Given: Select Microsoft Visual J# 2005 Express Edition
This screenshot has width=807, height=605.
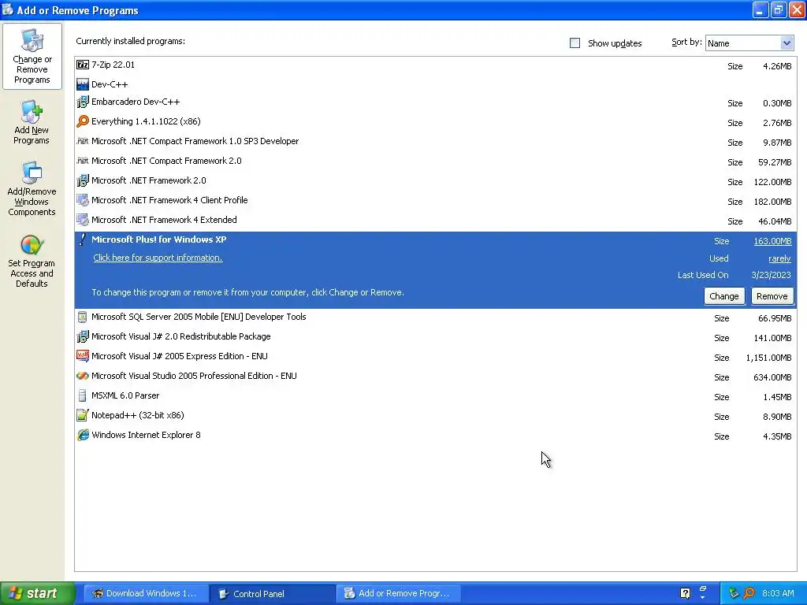Looking at the screenshot, I should pyautogui.click(x=435, y=357).
